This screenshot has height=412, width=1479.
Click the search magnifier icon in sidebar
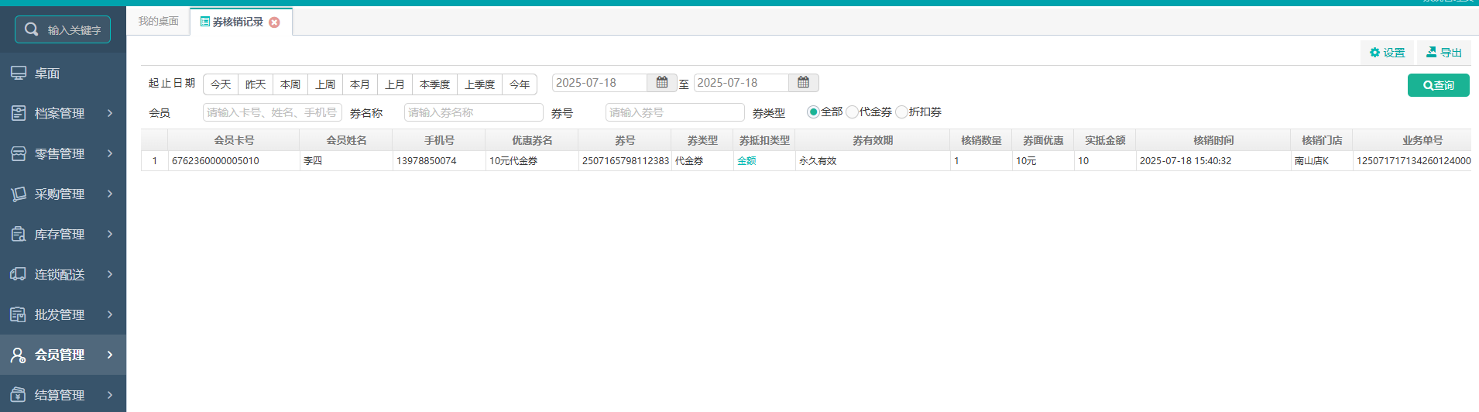32,29
